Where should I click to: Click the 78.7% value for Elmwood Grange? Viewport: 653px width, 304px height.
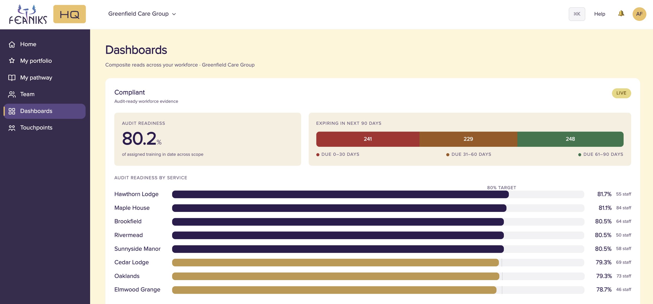[604, 290]
